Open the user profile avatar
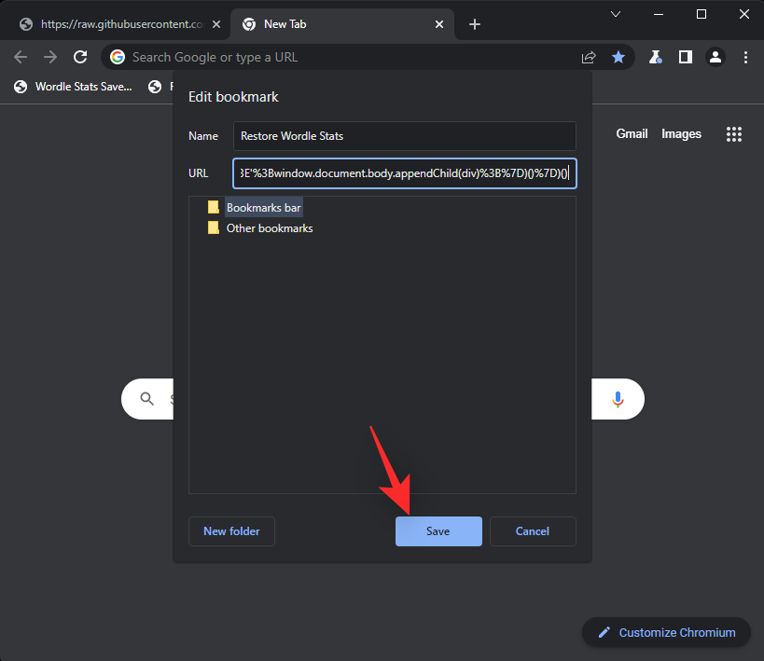 715,57
